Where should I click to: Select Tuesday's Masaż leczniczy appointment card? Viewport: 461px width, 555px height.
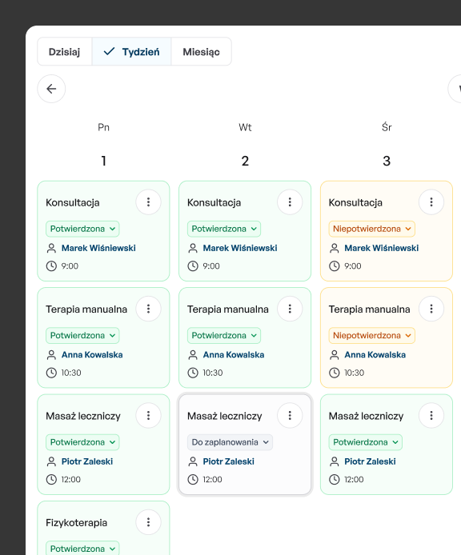click(x=245, y=444)
